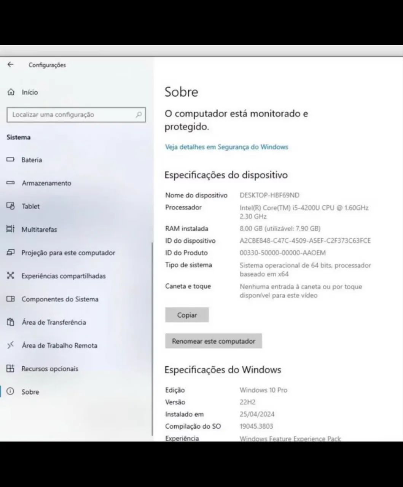Screen dimensions: 403x487
Task: Open Bateria settings via battery icon
Action: 10,160
